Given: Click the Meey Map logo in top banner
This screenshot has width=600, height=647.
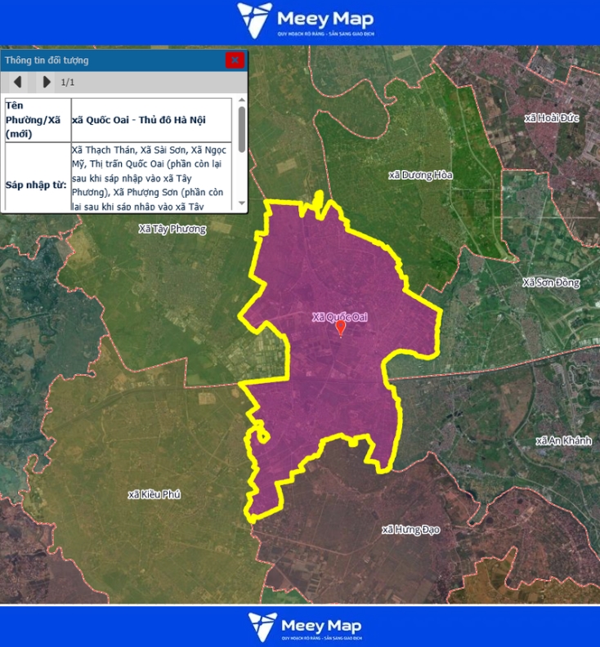Looking at the screenshot, I should pos(305,20).
